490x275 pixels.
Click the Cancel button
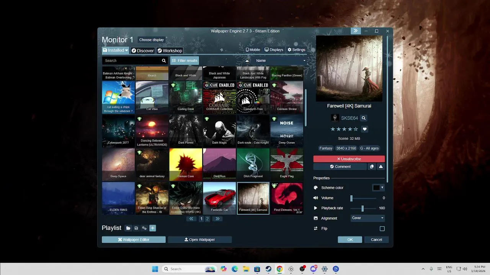coord(376,239)
